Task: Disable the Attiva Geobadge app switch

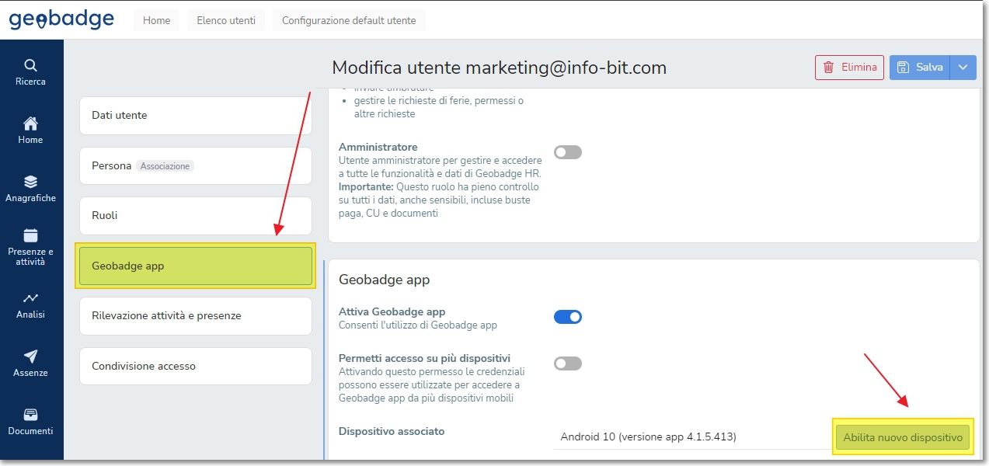Action: click(x=568, y=317)
